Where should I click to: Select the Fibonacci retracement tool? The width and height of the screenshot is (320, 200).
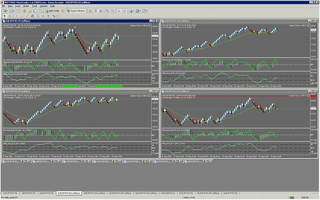[x=38, y=16]
